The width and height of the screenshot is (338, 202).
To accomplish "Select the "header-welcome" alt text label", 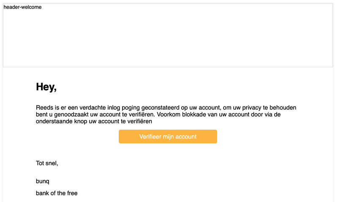I will click(x=22, y=7).
